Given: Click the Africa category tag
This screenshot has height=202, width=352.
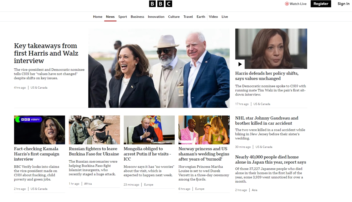Looking at the screenshot, I should 88,184.
